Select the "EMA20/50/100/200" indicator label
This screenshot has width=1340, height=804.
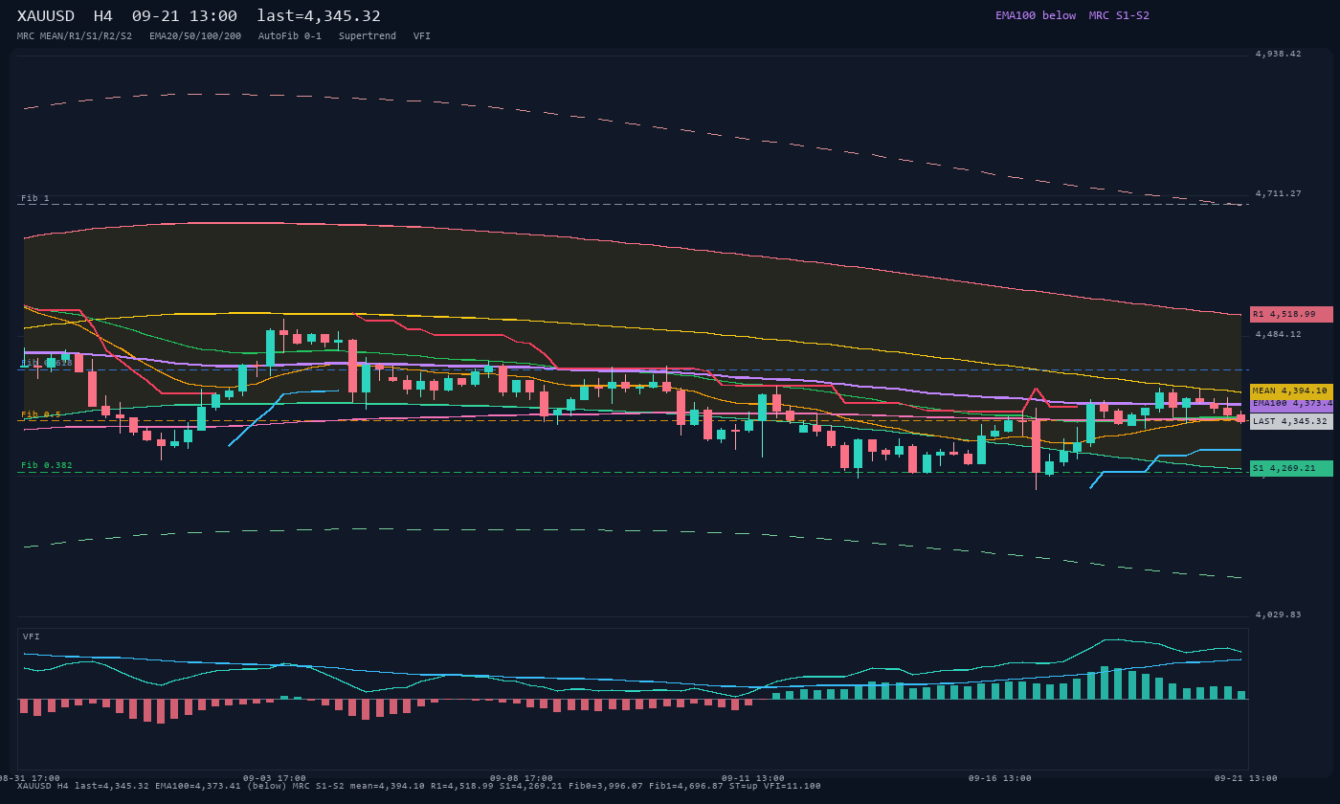195,36
